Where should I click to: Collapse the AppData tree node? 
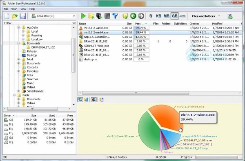pos(19,27)
